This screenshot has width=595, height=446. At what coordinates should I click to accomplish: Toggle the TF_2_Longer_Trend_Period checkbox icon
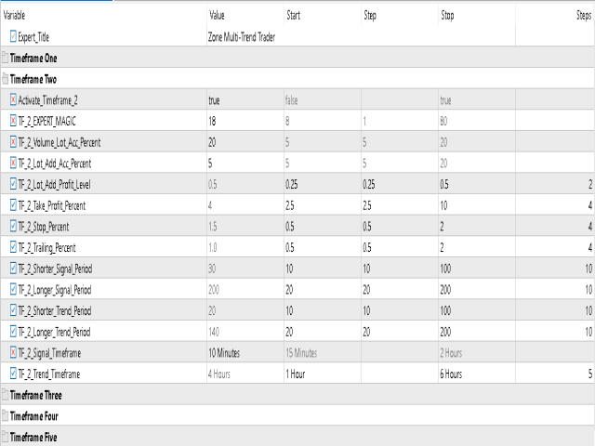click(x=13, y=332)
